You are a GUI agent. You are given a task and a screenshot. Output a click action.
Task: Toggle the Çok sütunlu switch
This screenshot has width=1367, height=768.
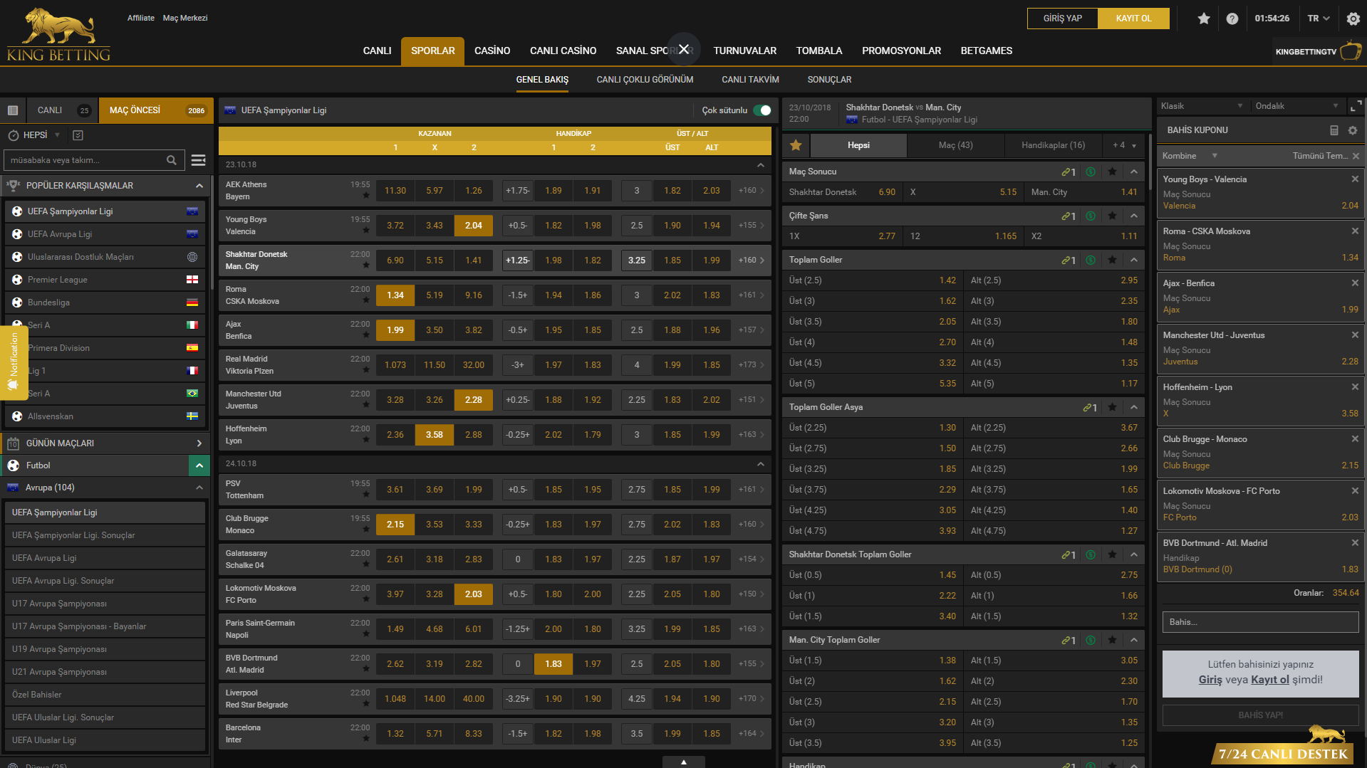(762, 110)
